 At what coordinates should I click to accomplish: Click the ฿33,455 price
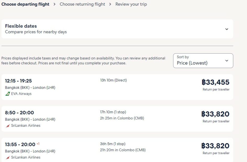pos(215,82)
